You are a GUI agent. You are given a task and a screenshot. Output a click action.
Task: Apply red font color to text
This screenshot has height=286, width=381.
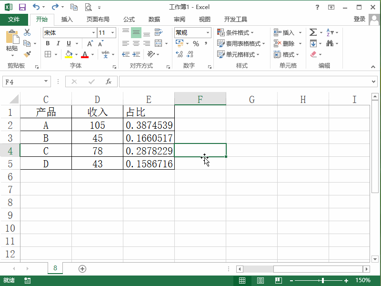click(85, 54)
